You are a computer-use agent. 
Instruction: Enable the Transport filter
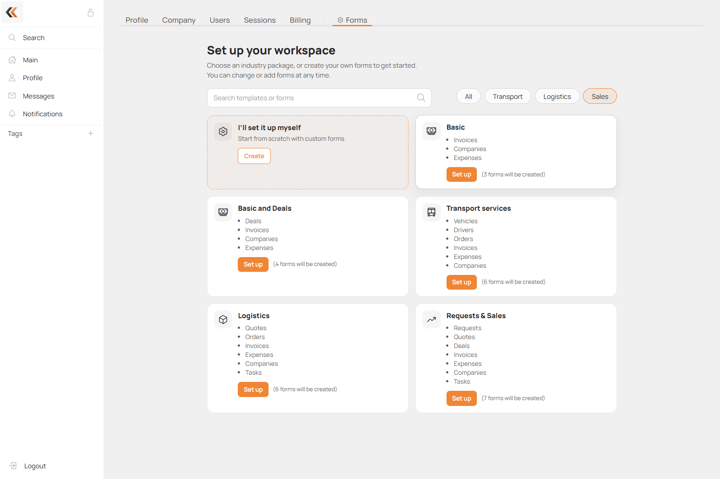pyautogui.click(x=508, y=96)
